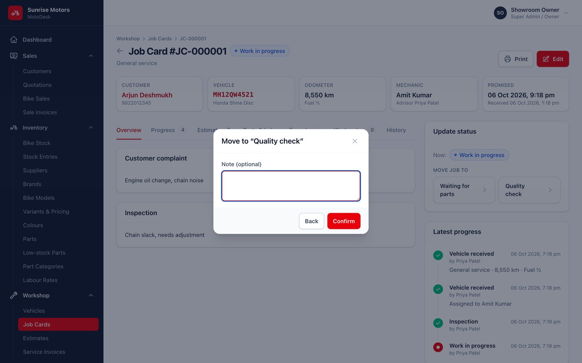Click the Sunrise Motors motorcycle logo
The image size is (582, 363).
coord(15,13)
